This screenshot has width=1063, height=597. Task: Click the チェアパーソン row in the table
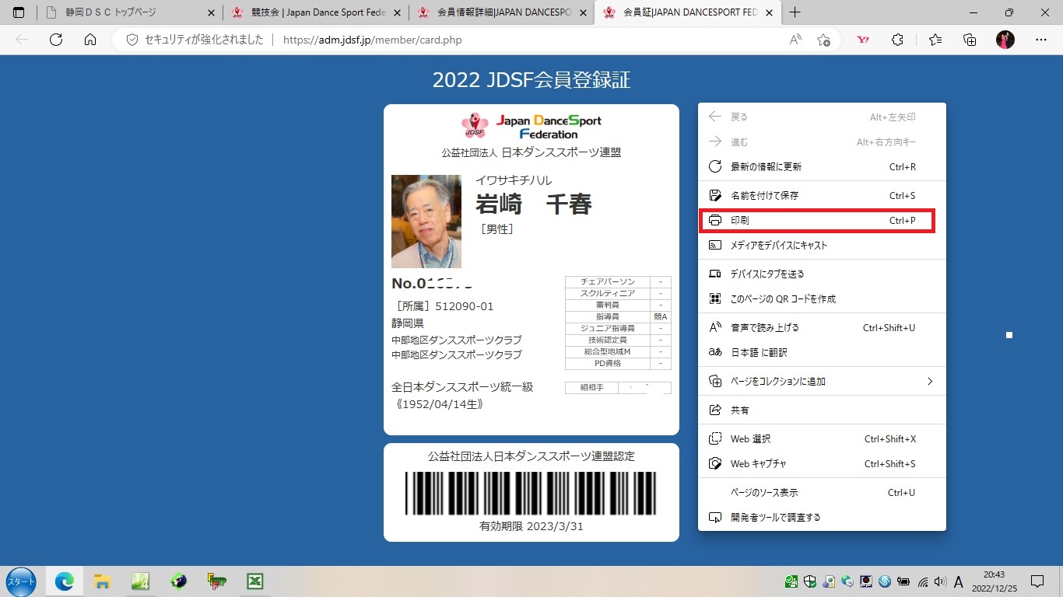click(618, 281)
